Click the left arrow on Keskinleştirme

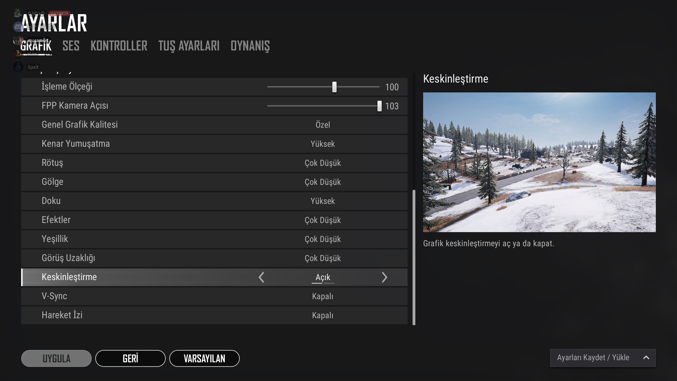coord(261,277)
